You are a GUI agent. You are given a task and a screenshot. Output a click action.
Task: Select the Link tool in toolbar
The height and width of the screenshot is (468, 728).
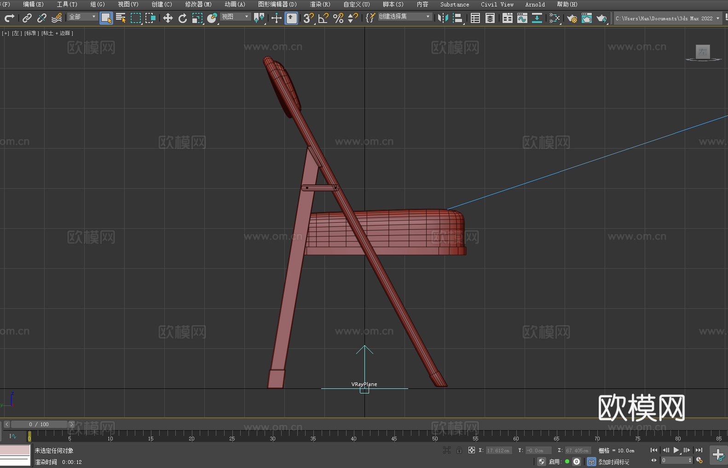27,18
